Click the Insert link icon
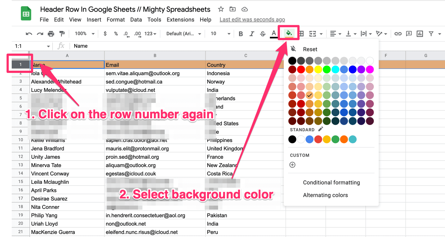Screen dimensions: 445x237 (x=398, y=34)
